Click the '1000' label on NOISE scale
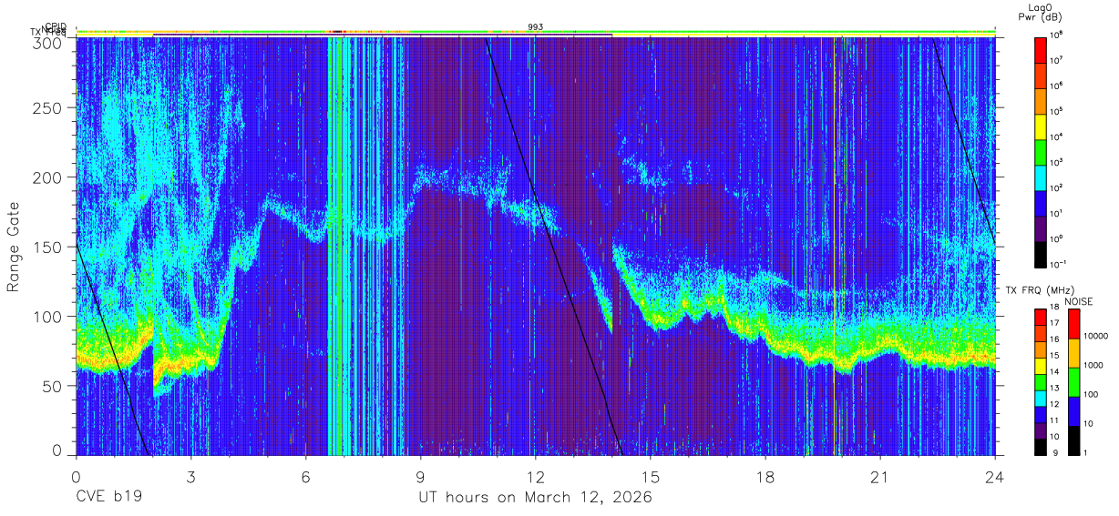1119x516 pixels. click(1094, 365)
